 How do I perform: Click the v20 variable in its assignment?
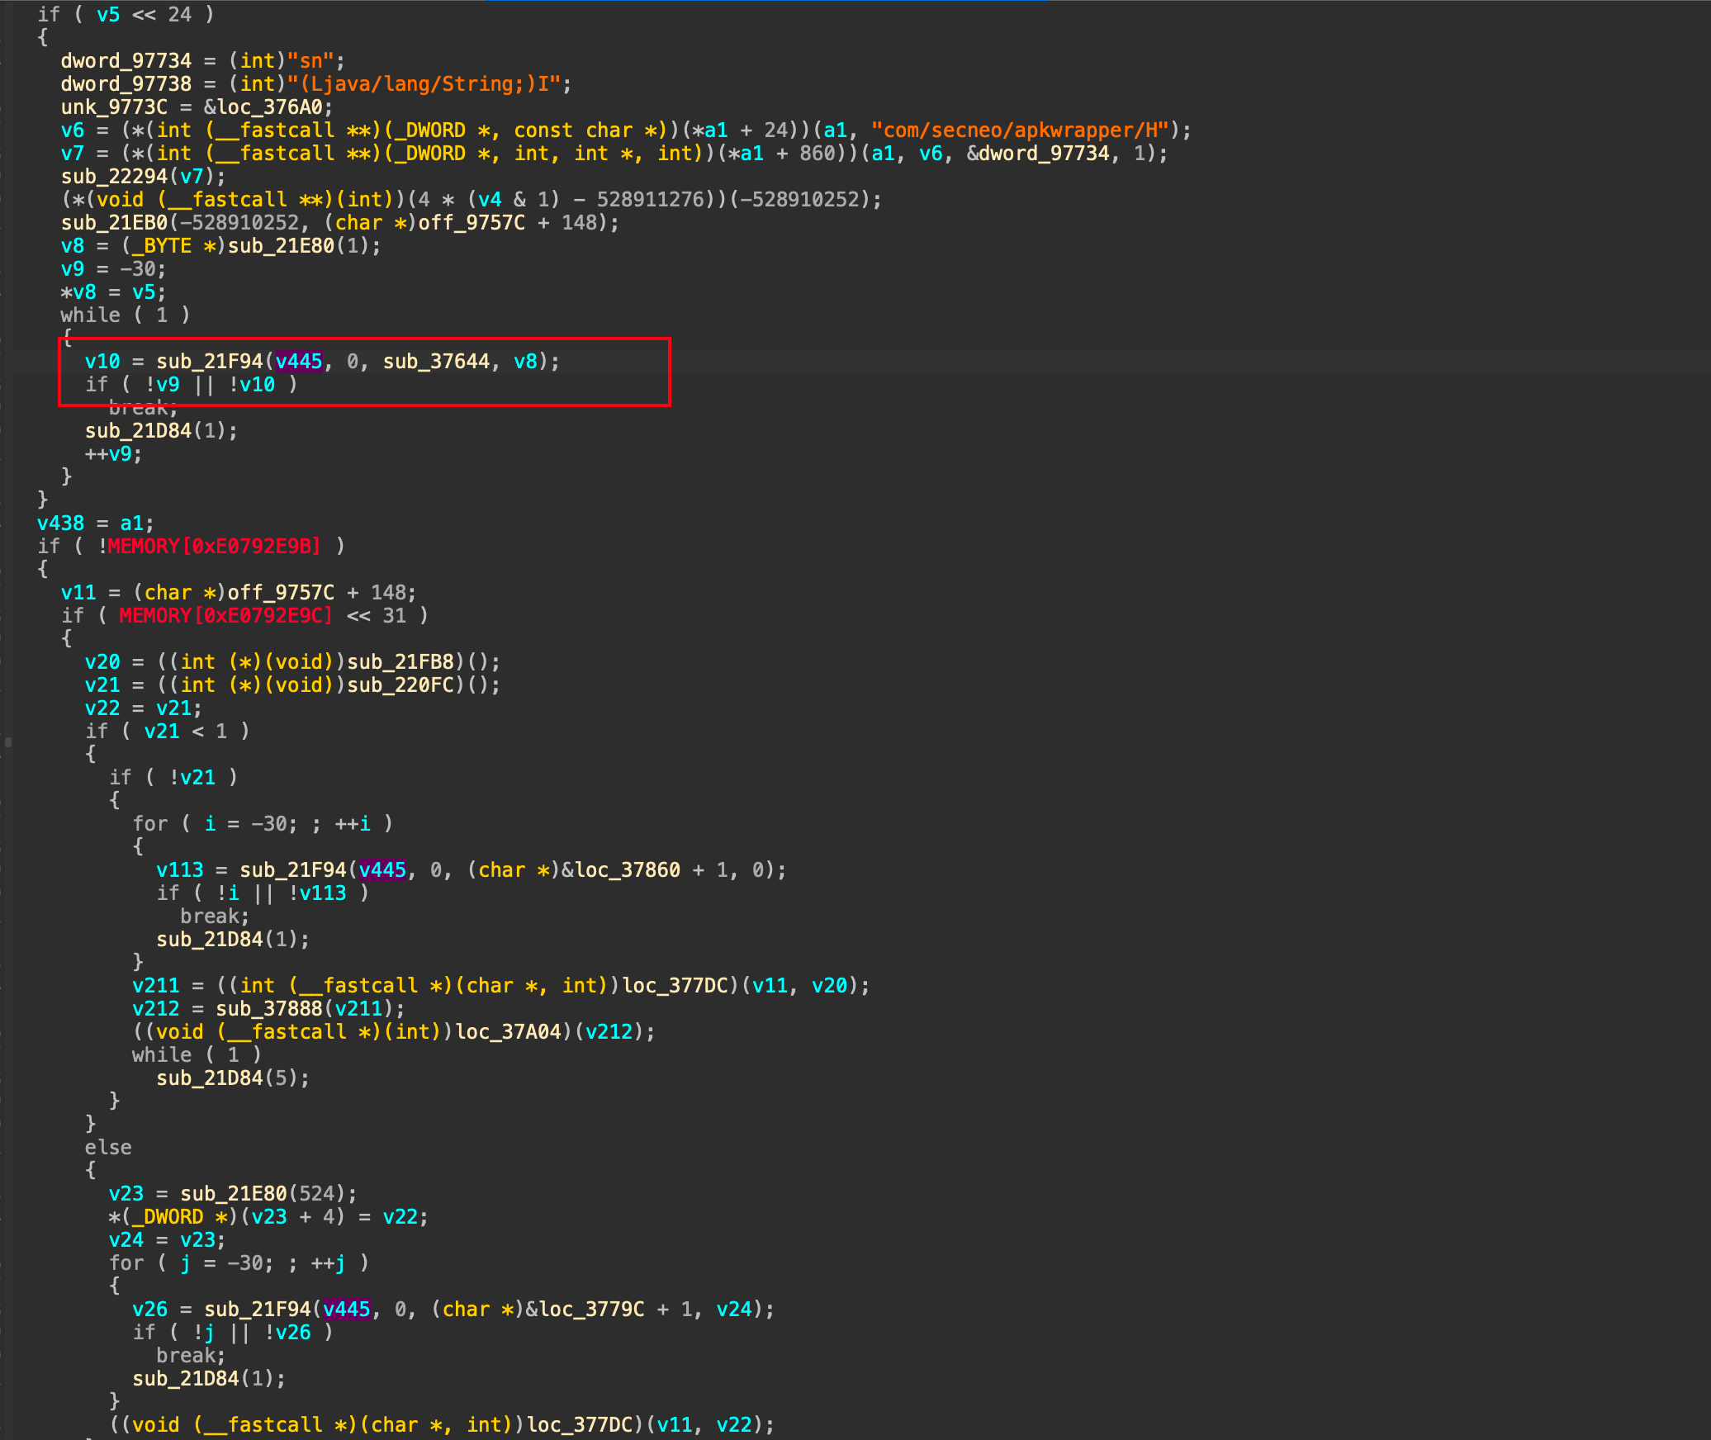102,662
